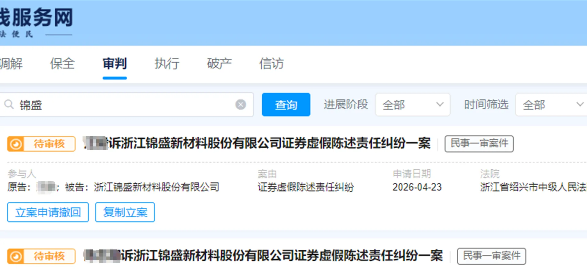Open the first case title link
The image size is (587, 273).
point(257,143)
